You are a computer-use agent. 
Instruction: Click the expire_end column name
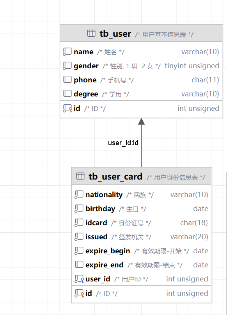click(x=105, y=265)
